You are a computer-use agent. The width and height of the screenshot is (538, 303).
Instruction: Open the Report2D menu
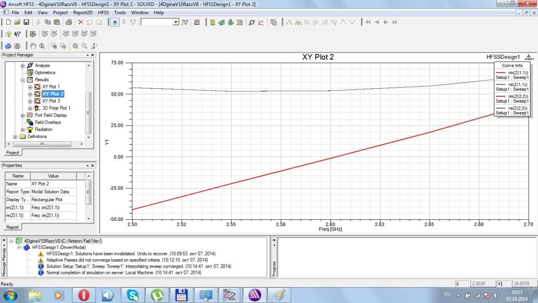tap(83, 13)
